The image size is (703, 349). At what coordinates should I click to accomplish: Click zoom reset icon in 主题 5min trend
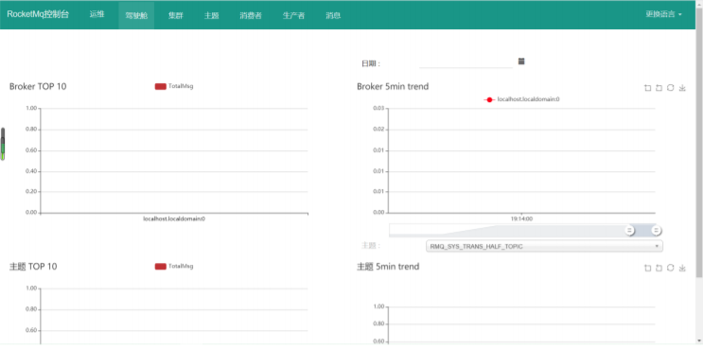659,268
